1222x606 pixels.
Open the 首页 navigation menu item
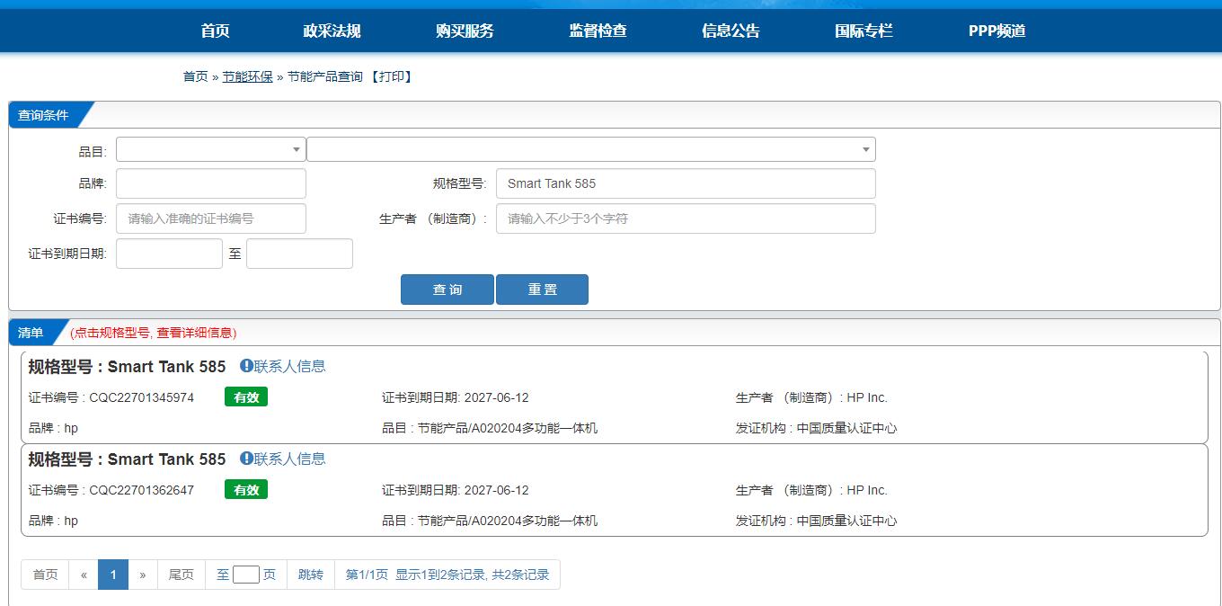[215, 31]
